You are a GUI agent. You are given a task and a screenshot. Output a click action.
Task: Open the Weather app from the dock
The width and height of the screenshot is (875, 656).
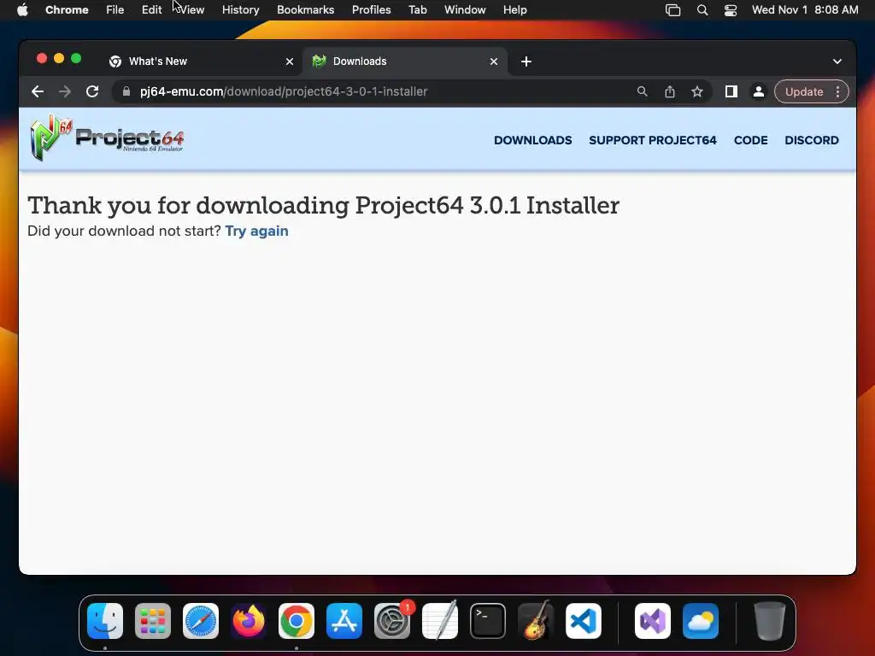pyautogui.click(x=701, y=621)
